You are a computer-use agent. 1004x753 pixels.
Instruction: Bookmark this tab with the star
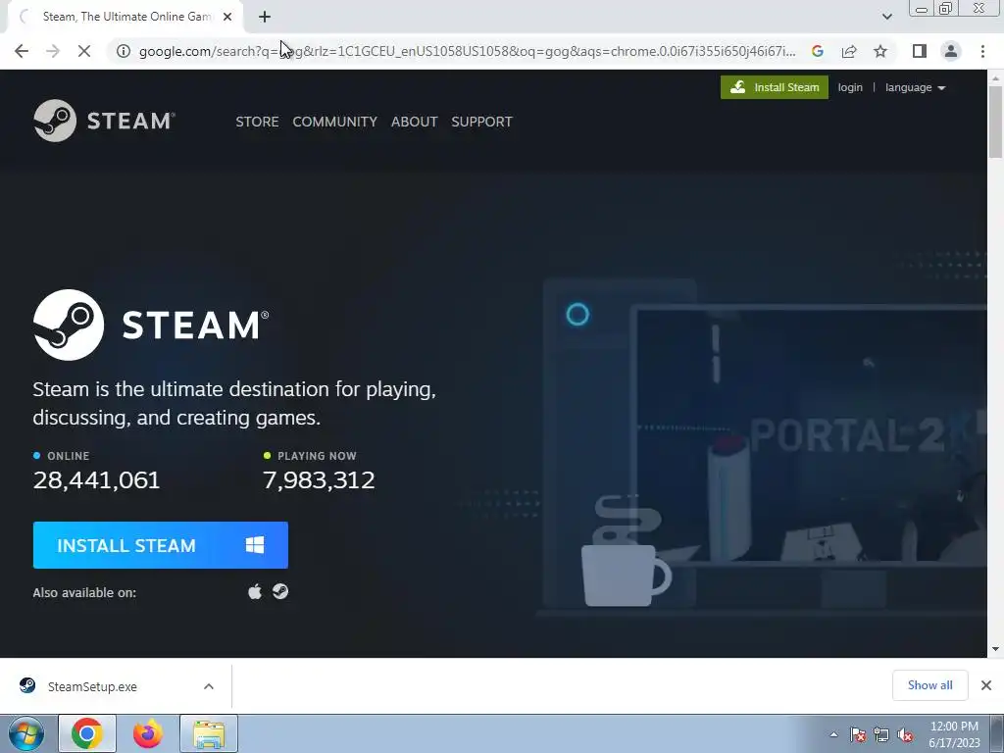880,51
